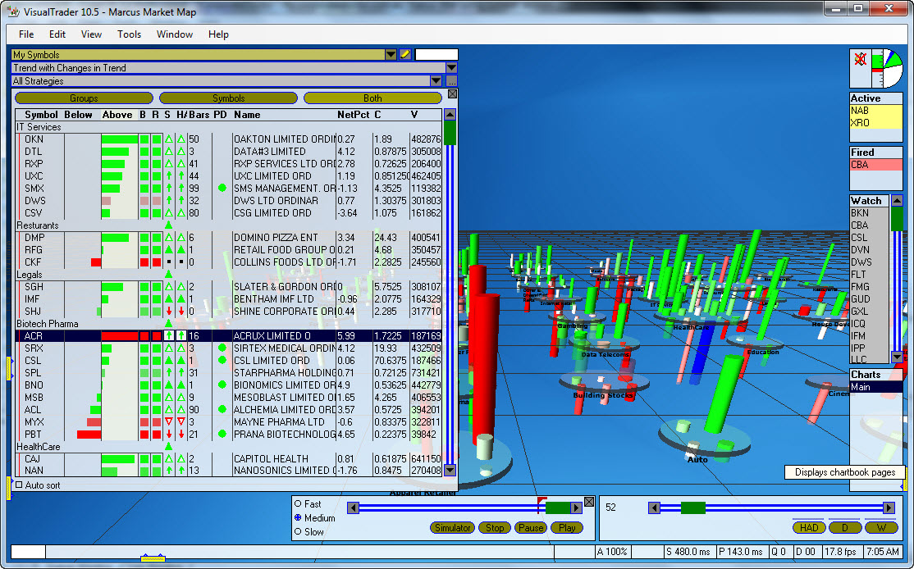Screen dimensions: 914x569
Task: Click the Watch list scroll up arrow
Action: point(897,201)
